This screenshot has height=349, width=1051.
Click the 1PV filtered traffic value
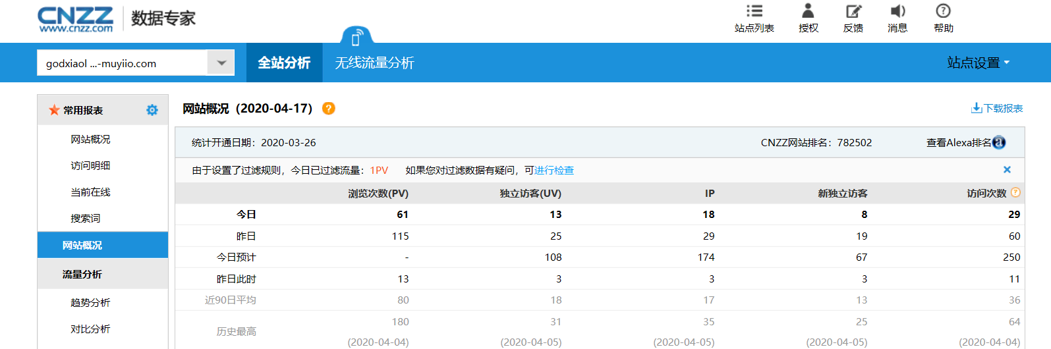click(379, 170)
